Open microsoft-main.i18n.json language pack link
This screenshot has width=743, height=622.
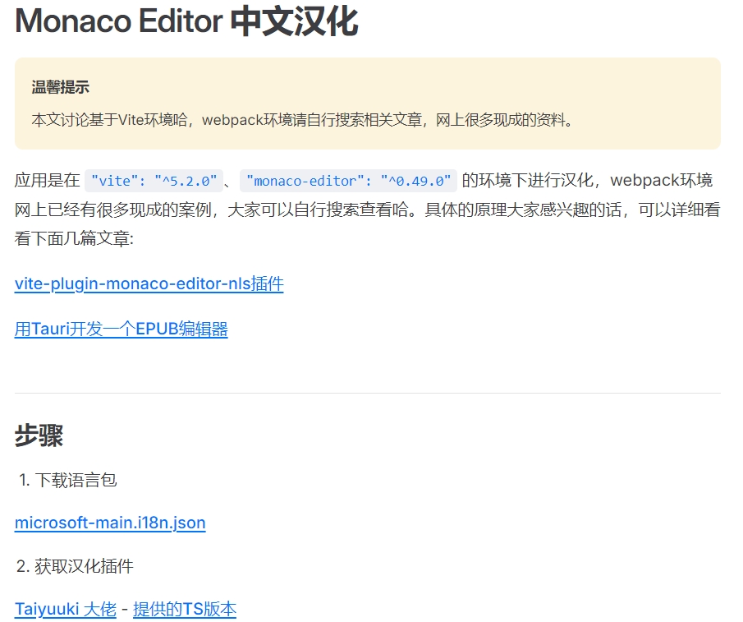click(110, 523)
